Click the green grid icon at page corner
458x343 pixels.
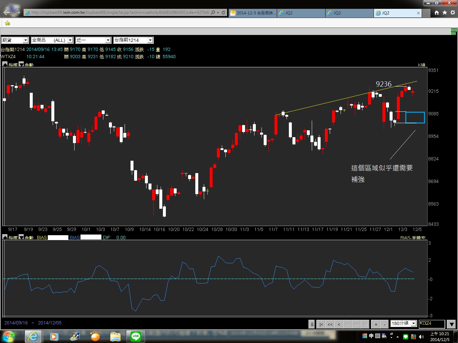point(454,32)
